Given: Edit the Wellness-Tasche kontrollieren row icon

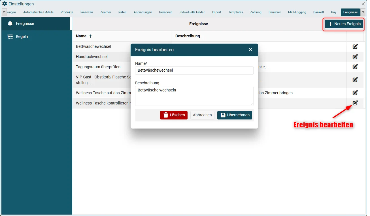Looking at the screenshot, I should [355, 103].
